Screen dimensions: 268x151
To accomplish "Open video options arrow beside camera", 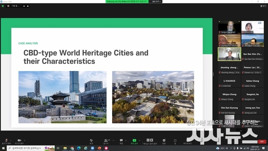I will coord(24,140).
